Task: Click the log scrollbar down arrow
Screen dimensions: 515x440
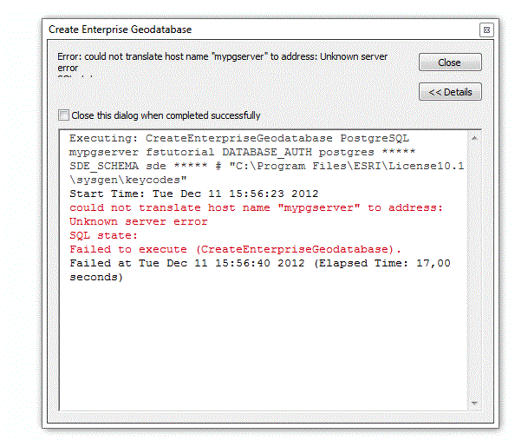Action: point(474,404)
